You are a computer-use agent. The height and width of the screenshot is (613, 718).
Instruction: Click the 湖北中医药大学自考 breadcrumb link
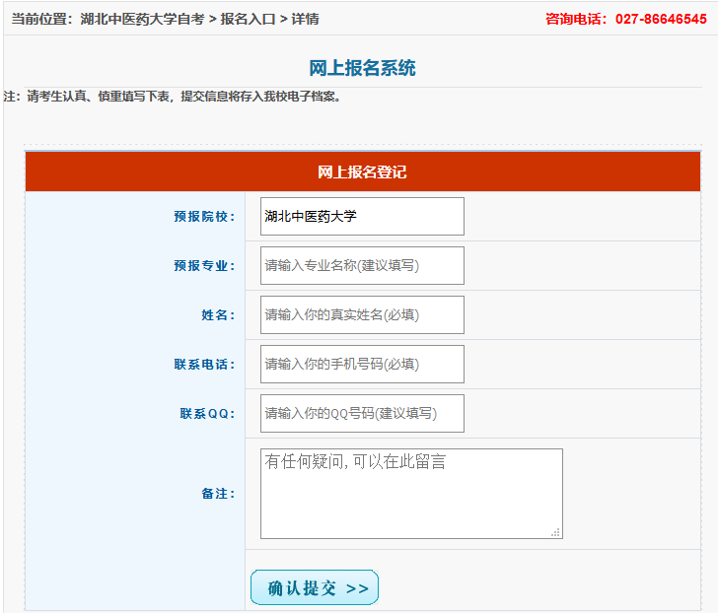point(142,19)
